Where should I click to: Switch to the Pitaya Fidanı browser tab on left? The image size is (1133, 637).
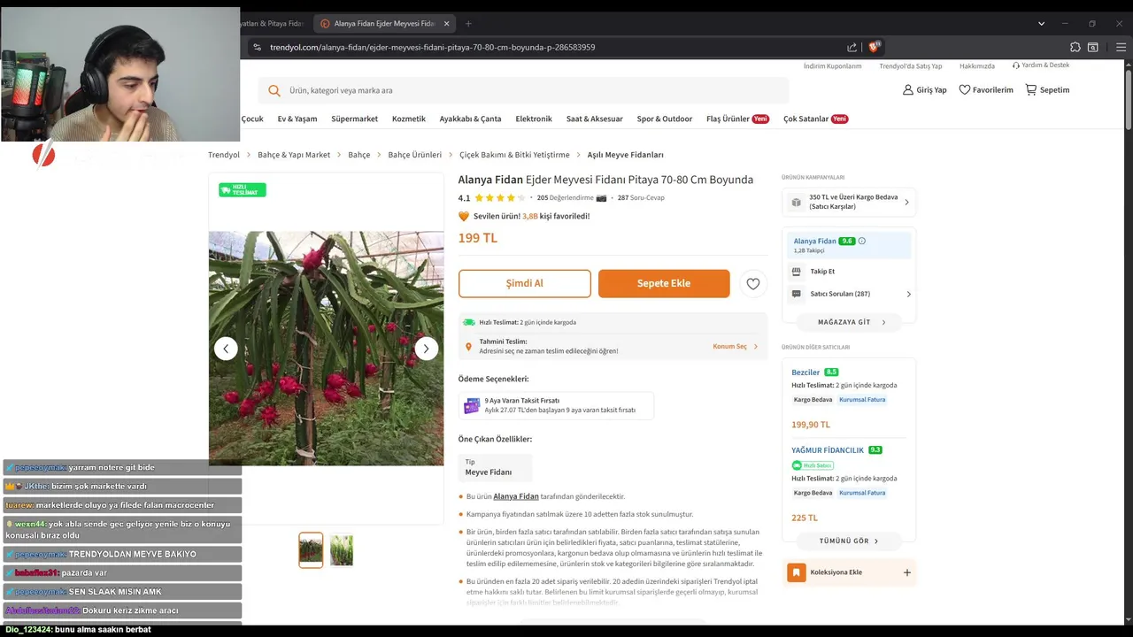point(274,24)
